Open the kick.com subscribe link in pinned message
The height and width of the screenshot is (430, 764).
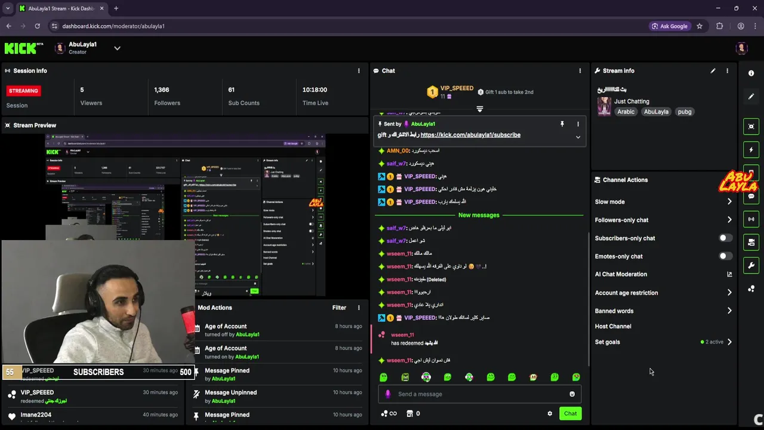pyautogui.click(x=470, y=135)
